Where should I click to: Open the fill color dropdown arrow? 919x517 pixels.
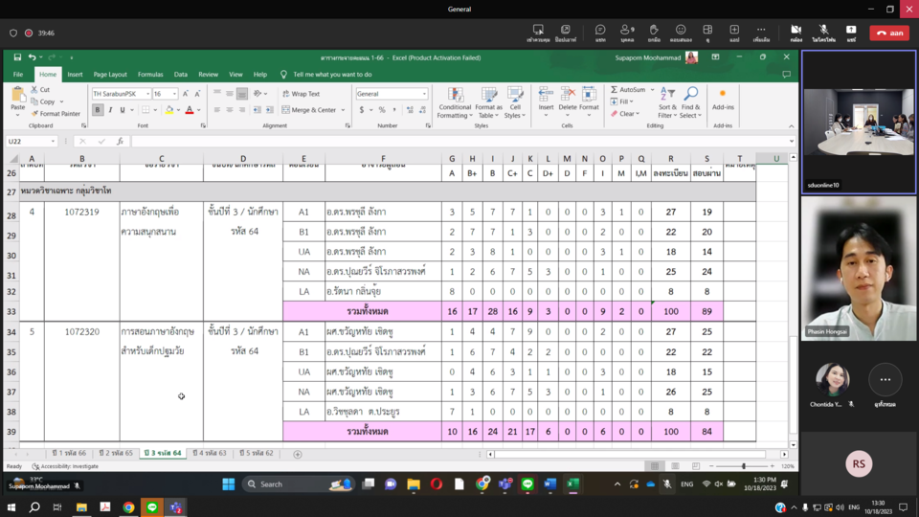coord(178,110)
